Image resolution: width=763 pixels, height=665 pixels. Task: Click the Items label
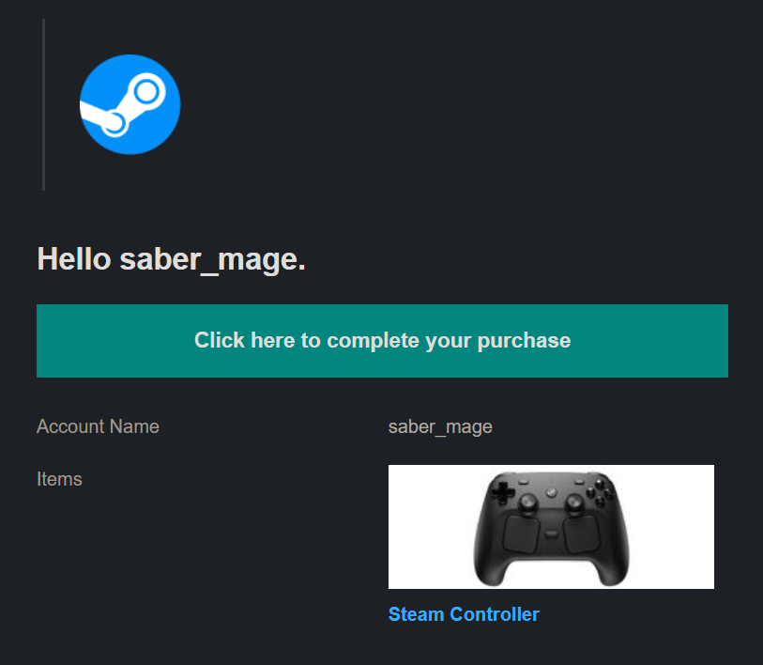coord(59,479)
